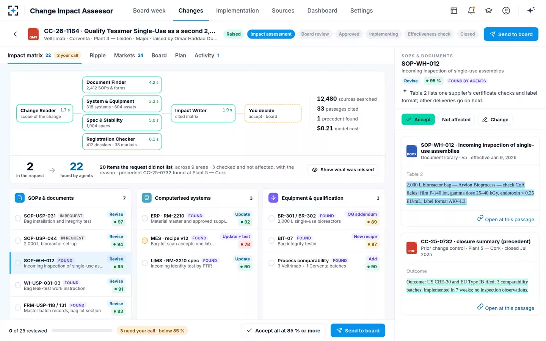
Task: Click the "3 need your call · below 85 %" badge
Action: (152, 331)
